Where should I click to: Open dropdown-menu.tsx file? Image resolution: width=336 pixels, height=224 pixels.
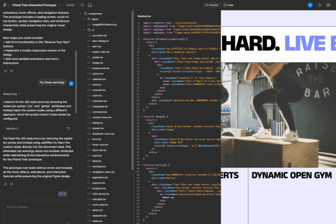(103, 134)
